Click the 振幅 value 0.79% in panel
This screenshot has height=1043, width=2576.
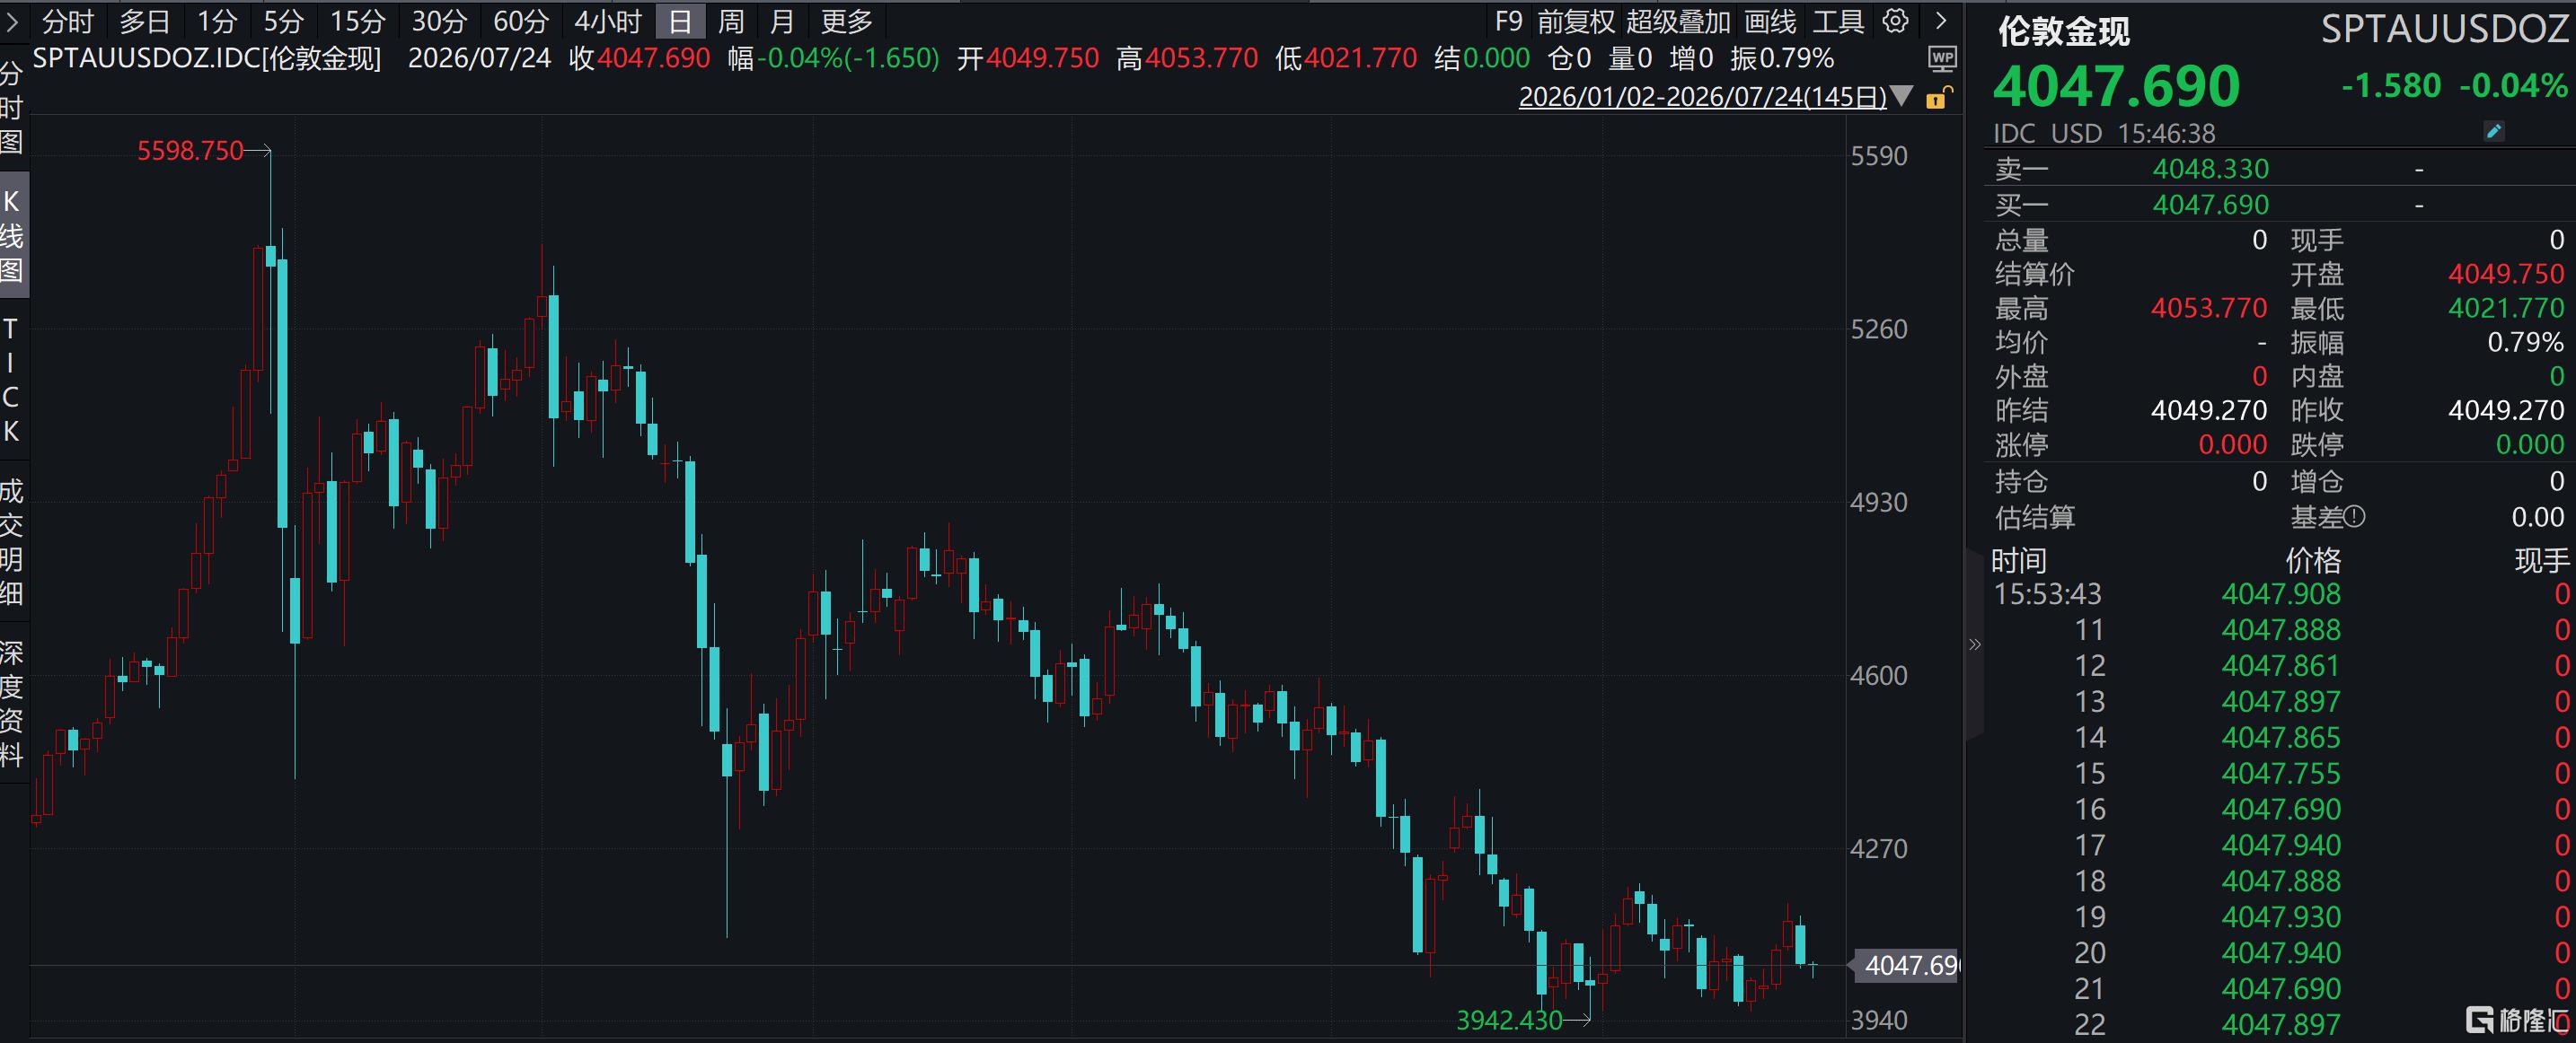click(2525, 342)
